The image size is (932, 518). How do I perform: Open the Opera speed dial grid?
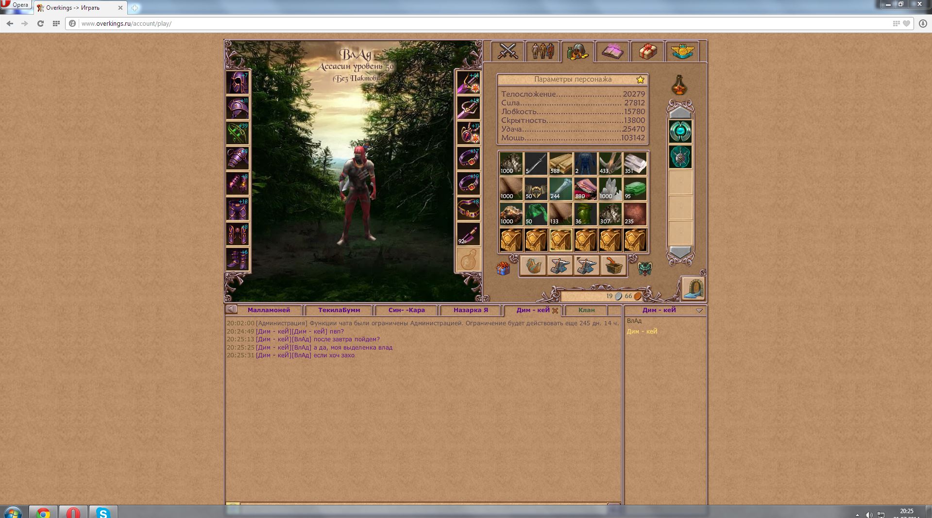pyautogui.click(x=56, y=23)
